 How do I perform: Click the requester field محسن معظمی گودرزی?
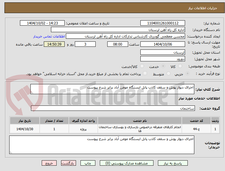coord(125,36)
